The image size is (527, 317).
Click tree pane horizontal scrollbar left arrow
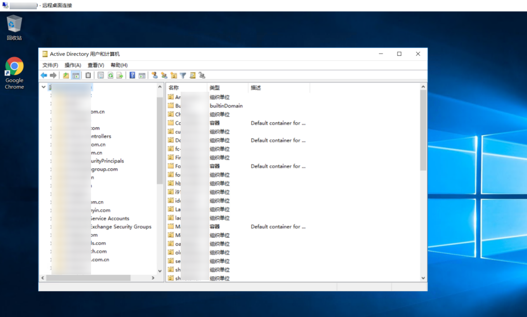pyautogui.click(x=43, y=278)
